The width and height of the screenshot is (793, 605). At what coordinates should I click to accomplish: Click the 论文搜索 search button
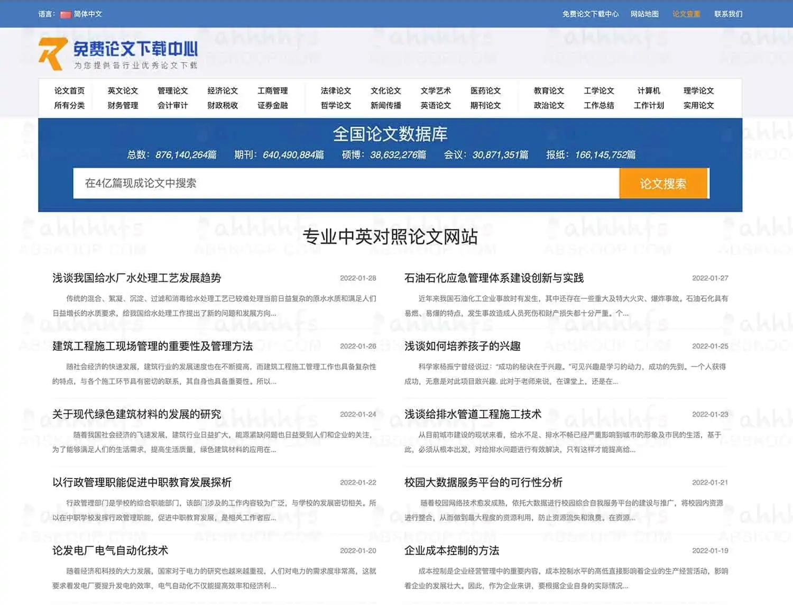point(664,183)
